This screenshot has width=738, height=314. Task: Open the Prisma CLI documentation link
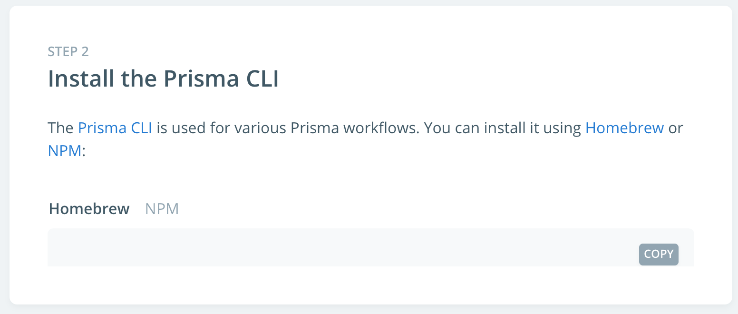114,128
